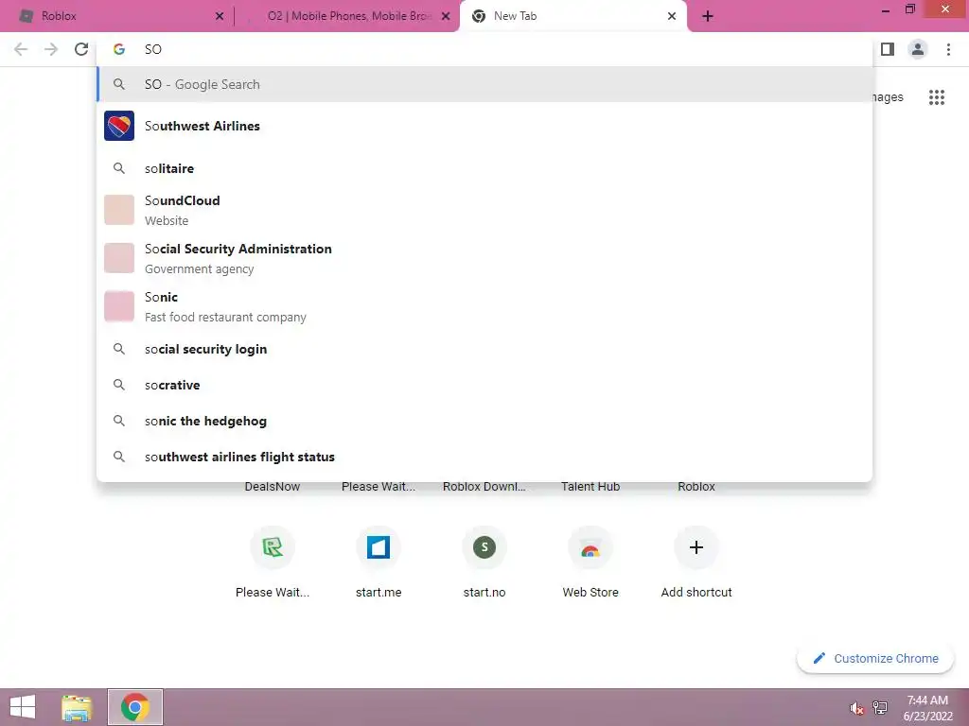This screenshot has width=969, height=726.
Task: Click the SoundCloud suggestion thumbnail
Action: point(119,210)
